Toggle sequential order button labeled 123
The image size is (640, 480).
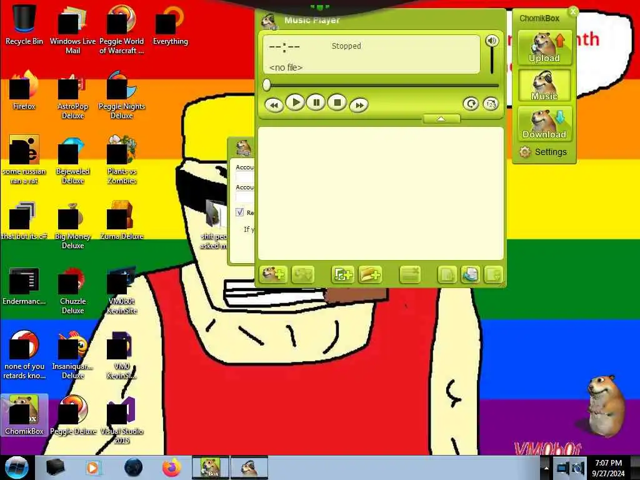pyautogui.click(x=491, y=104)
